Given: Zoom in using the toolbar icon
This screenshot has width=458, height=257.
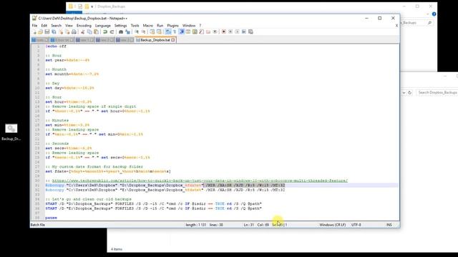Looking at the screenshot, I should [x=137, y=31].
